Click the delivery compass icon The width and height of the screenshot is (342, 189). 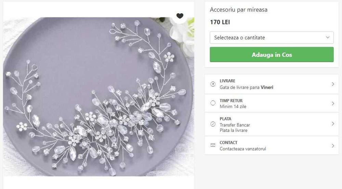tap(213, 84)
